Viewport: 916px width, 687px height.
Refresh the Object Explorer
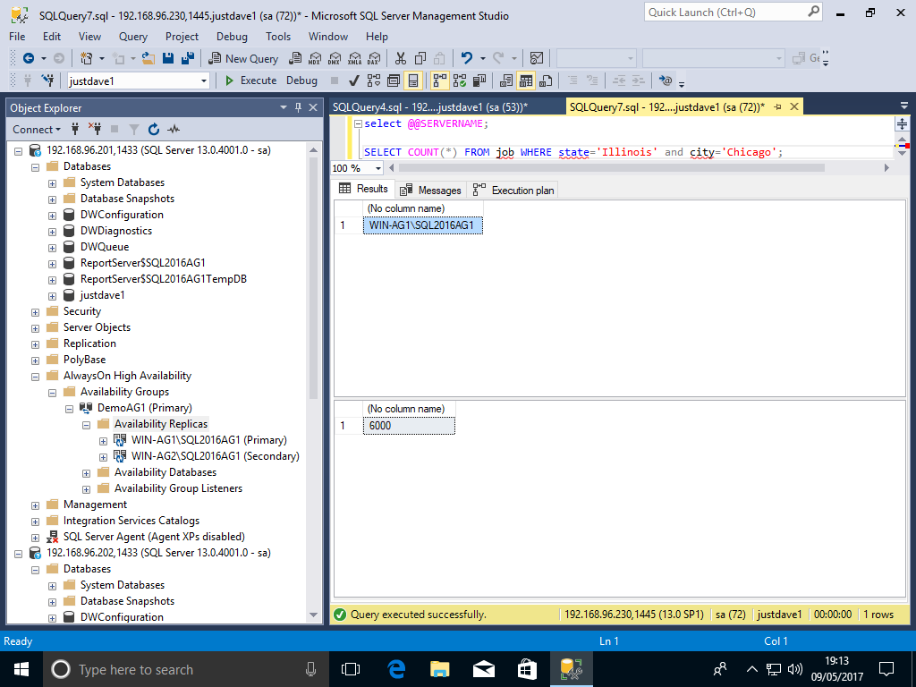154,129
